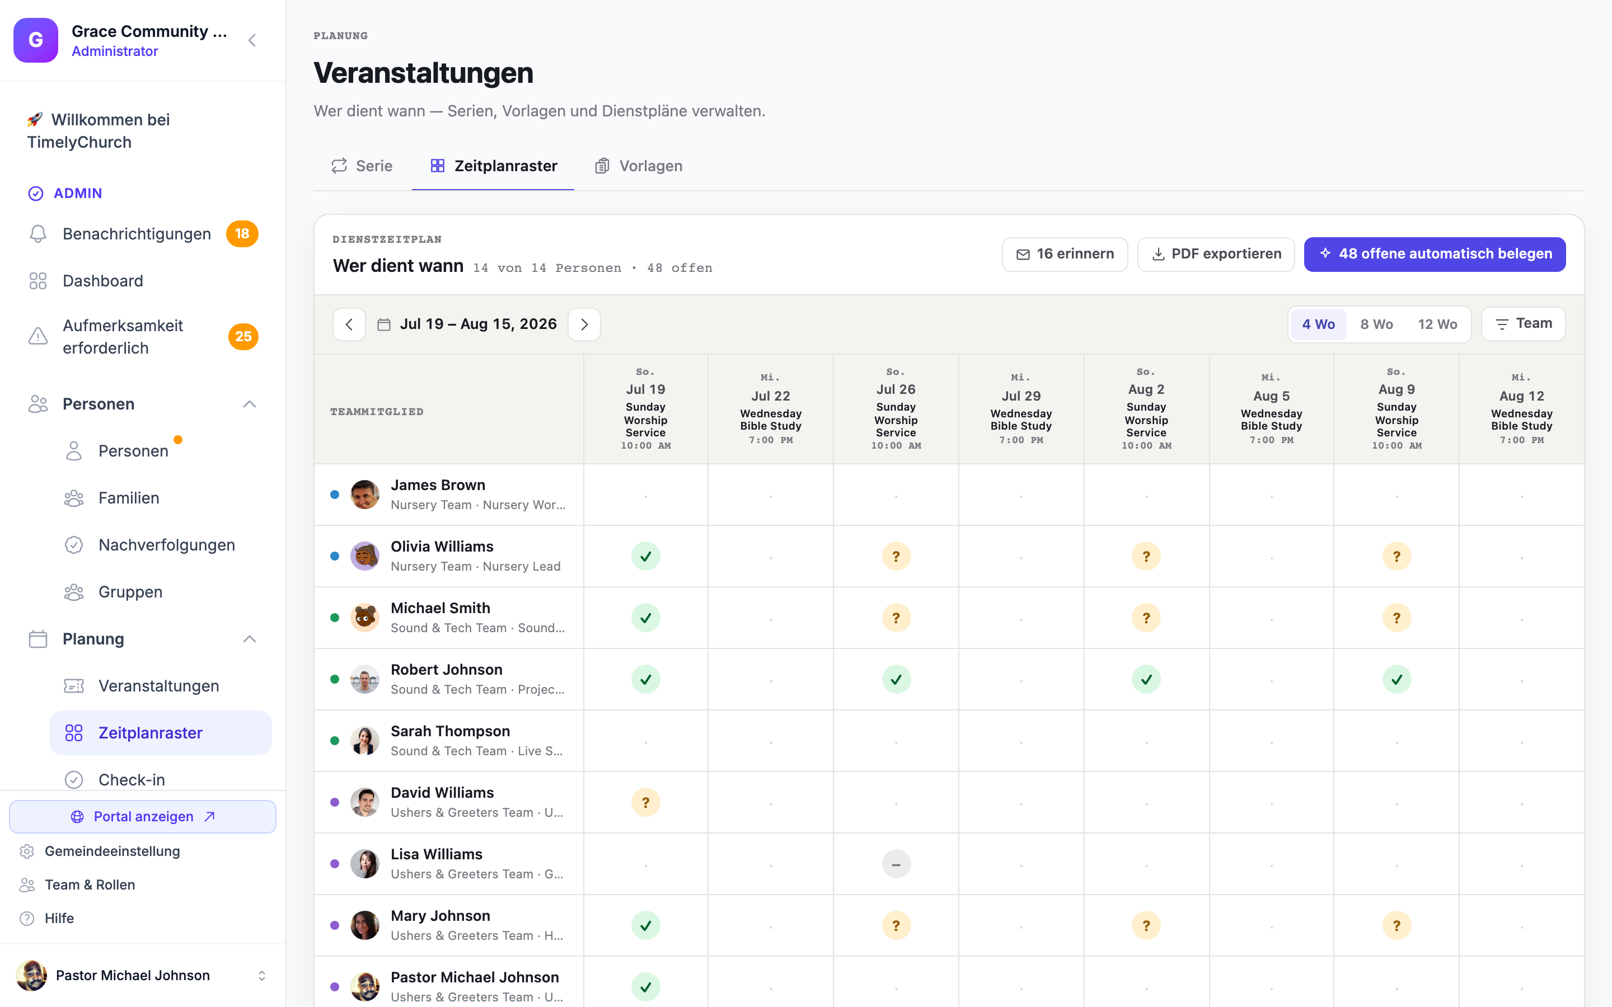The height and width of the screenshot is (1007, 1612).
Task: Click Robert Johnson's checkmark on Aug 9
Action: coord(1396,679)
